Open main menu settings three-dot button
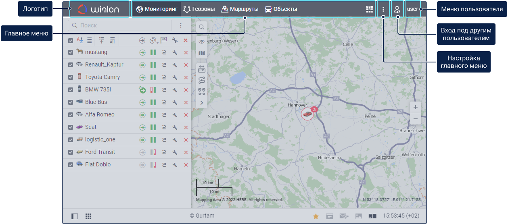The height and width of the screenshot is (224, 508). [383, 9]
